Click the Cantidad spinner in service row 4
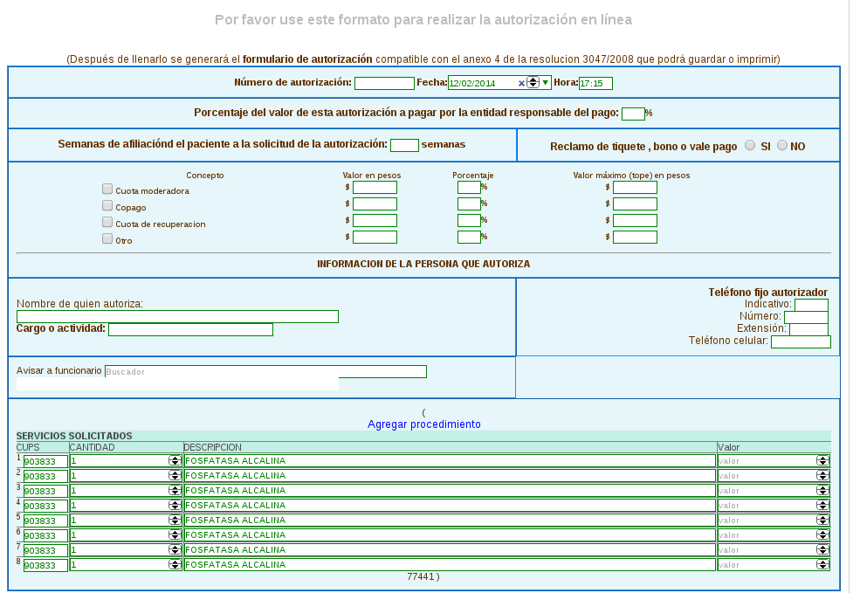The width and height of the screenshot is (853, 593). (175, 506)
